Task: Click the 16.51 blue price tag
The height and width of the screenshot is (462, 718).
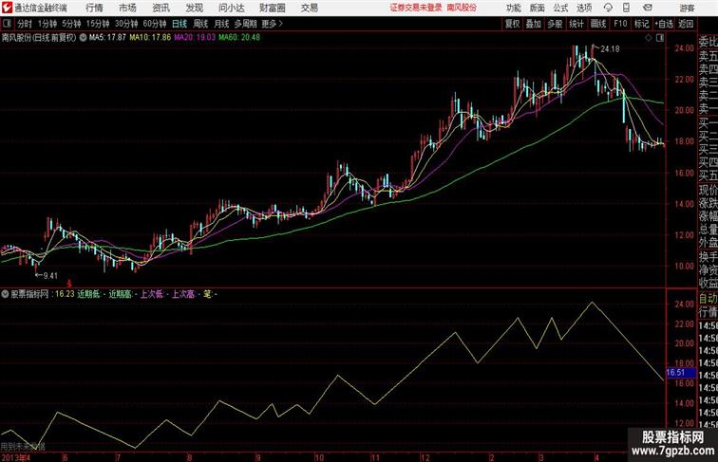Action: 680,373
